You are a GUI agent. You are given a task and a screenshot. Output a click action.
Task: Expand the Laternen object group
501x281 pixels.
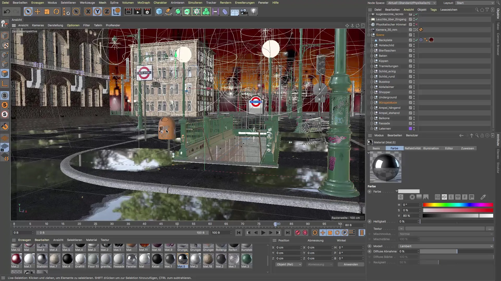tap(372, 129)
